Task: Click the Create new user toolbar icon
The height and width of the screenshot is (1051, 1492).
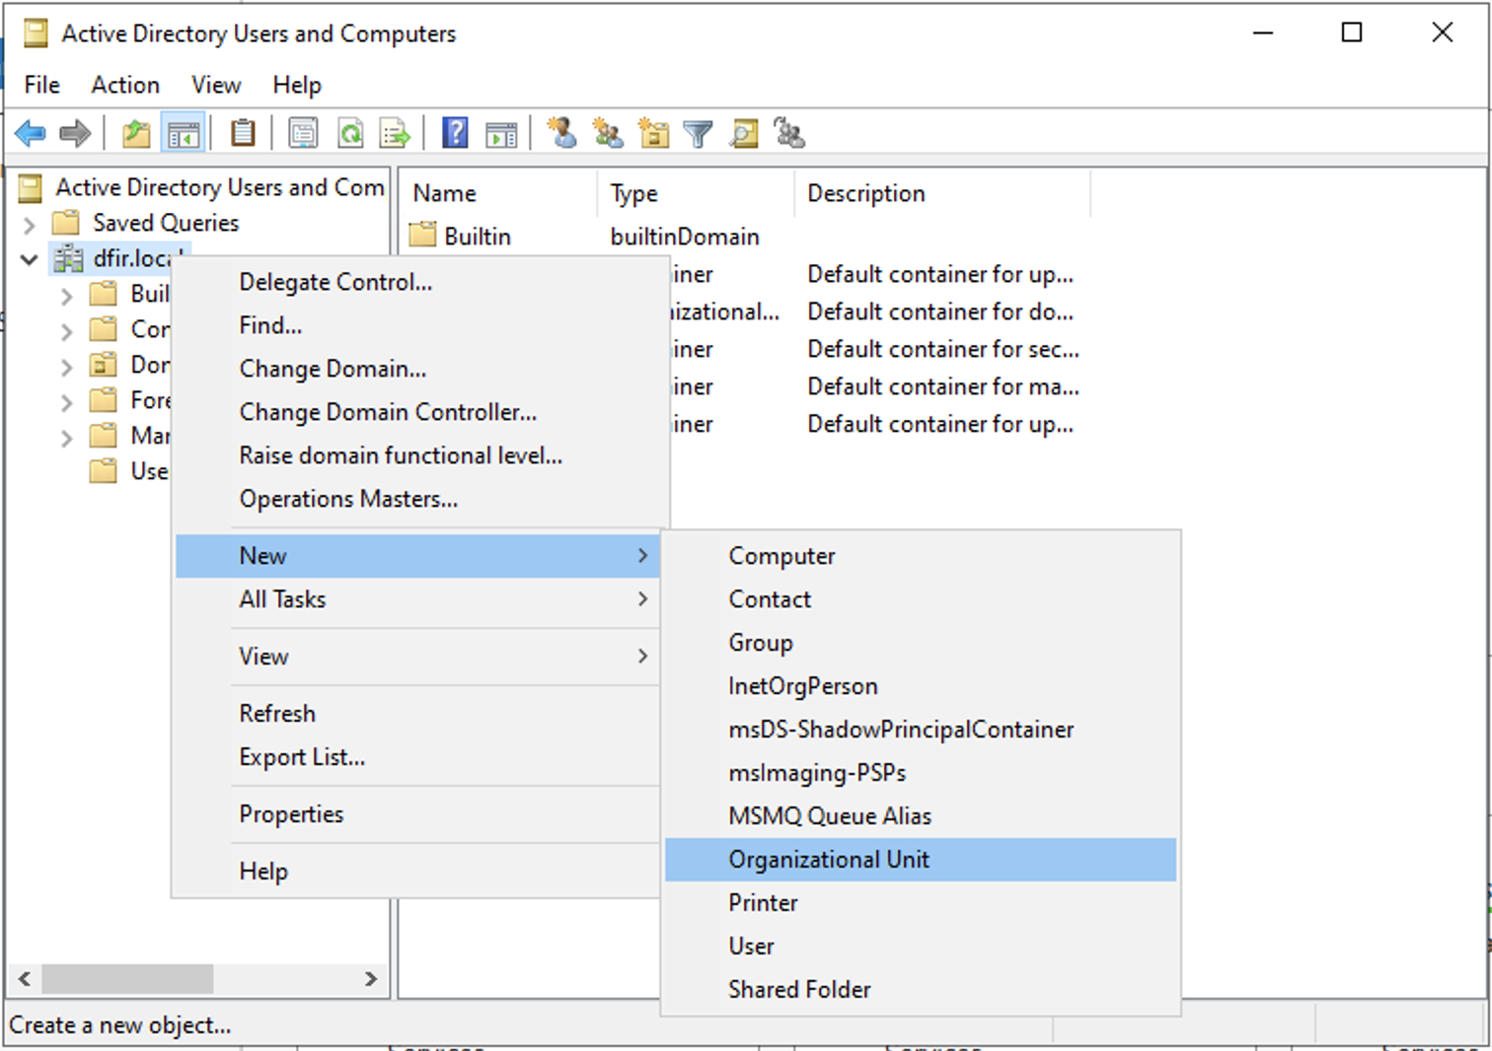Action: click(x=562, y=133)
